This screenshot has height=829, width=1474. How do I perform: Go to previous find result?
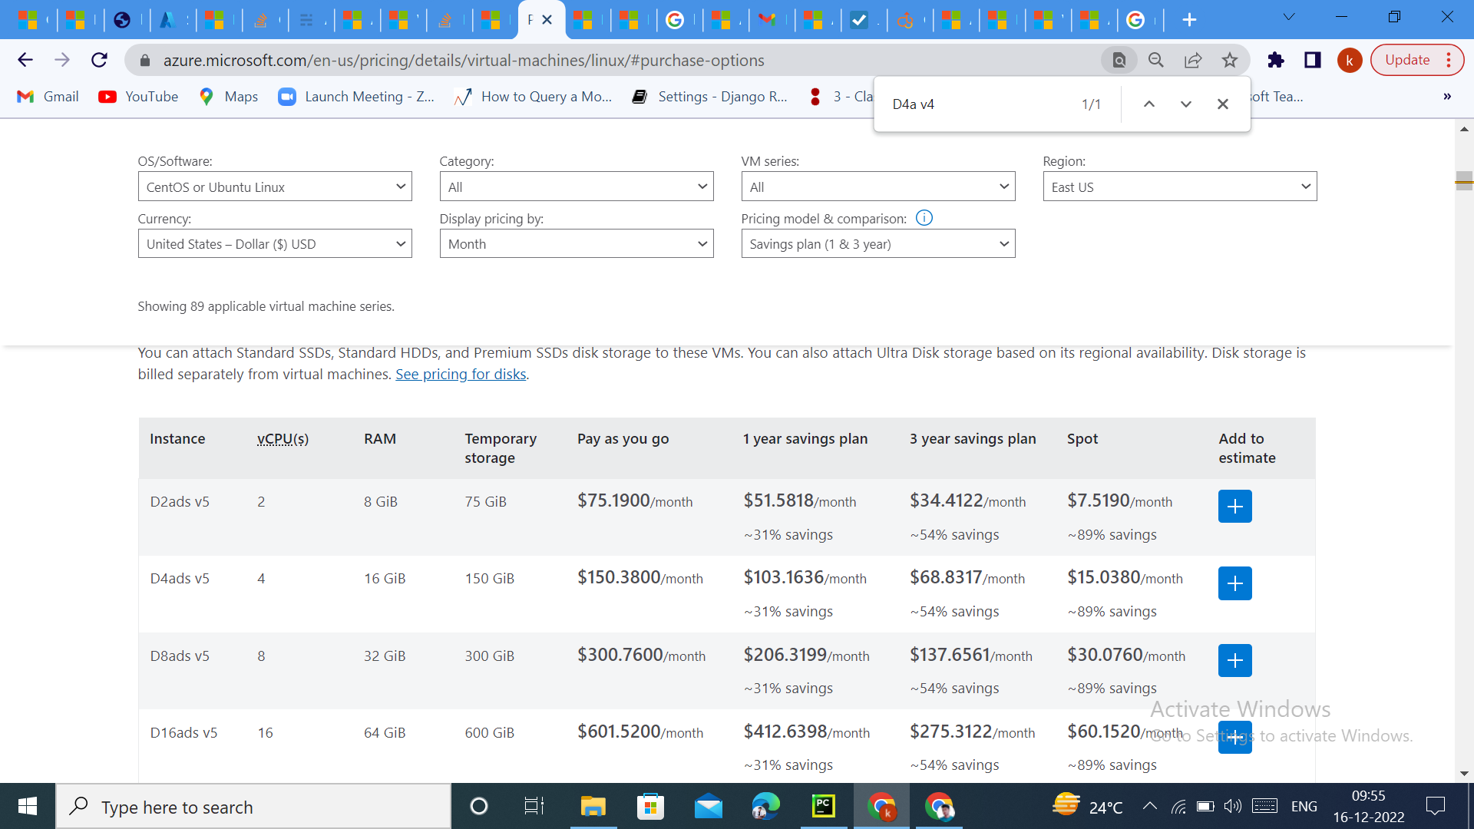coord(1148,104)
